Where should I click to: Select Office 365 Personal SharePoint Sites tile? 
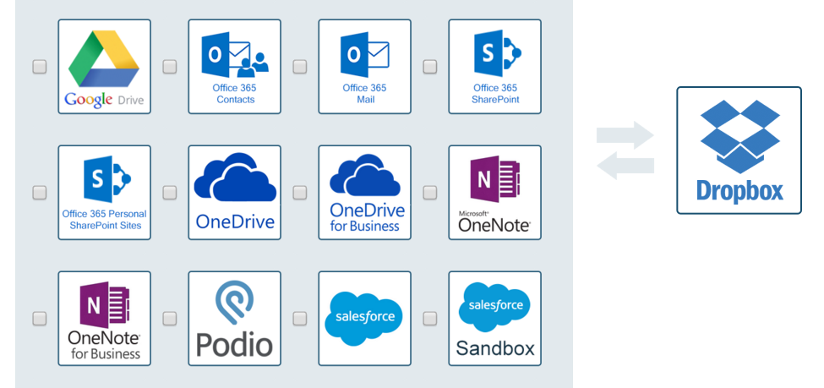(x=105, y=193)
